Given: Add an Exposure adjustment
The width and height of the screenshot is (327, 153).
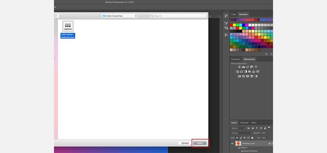Looking at the screenshot, I should [252, 67].
